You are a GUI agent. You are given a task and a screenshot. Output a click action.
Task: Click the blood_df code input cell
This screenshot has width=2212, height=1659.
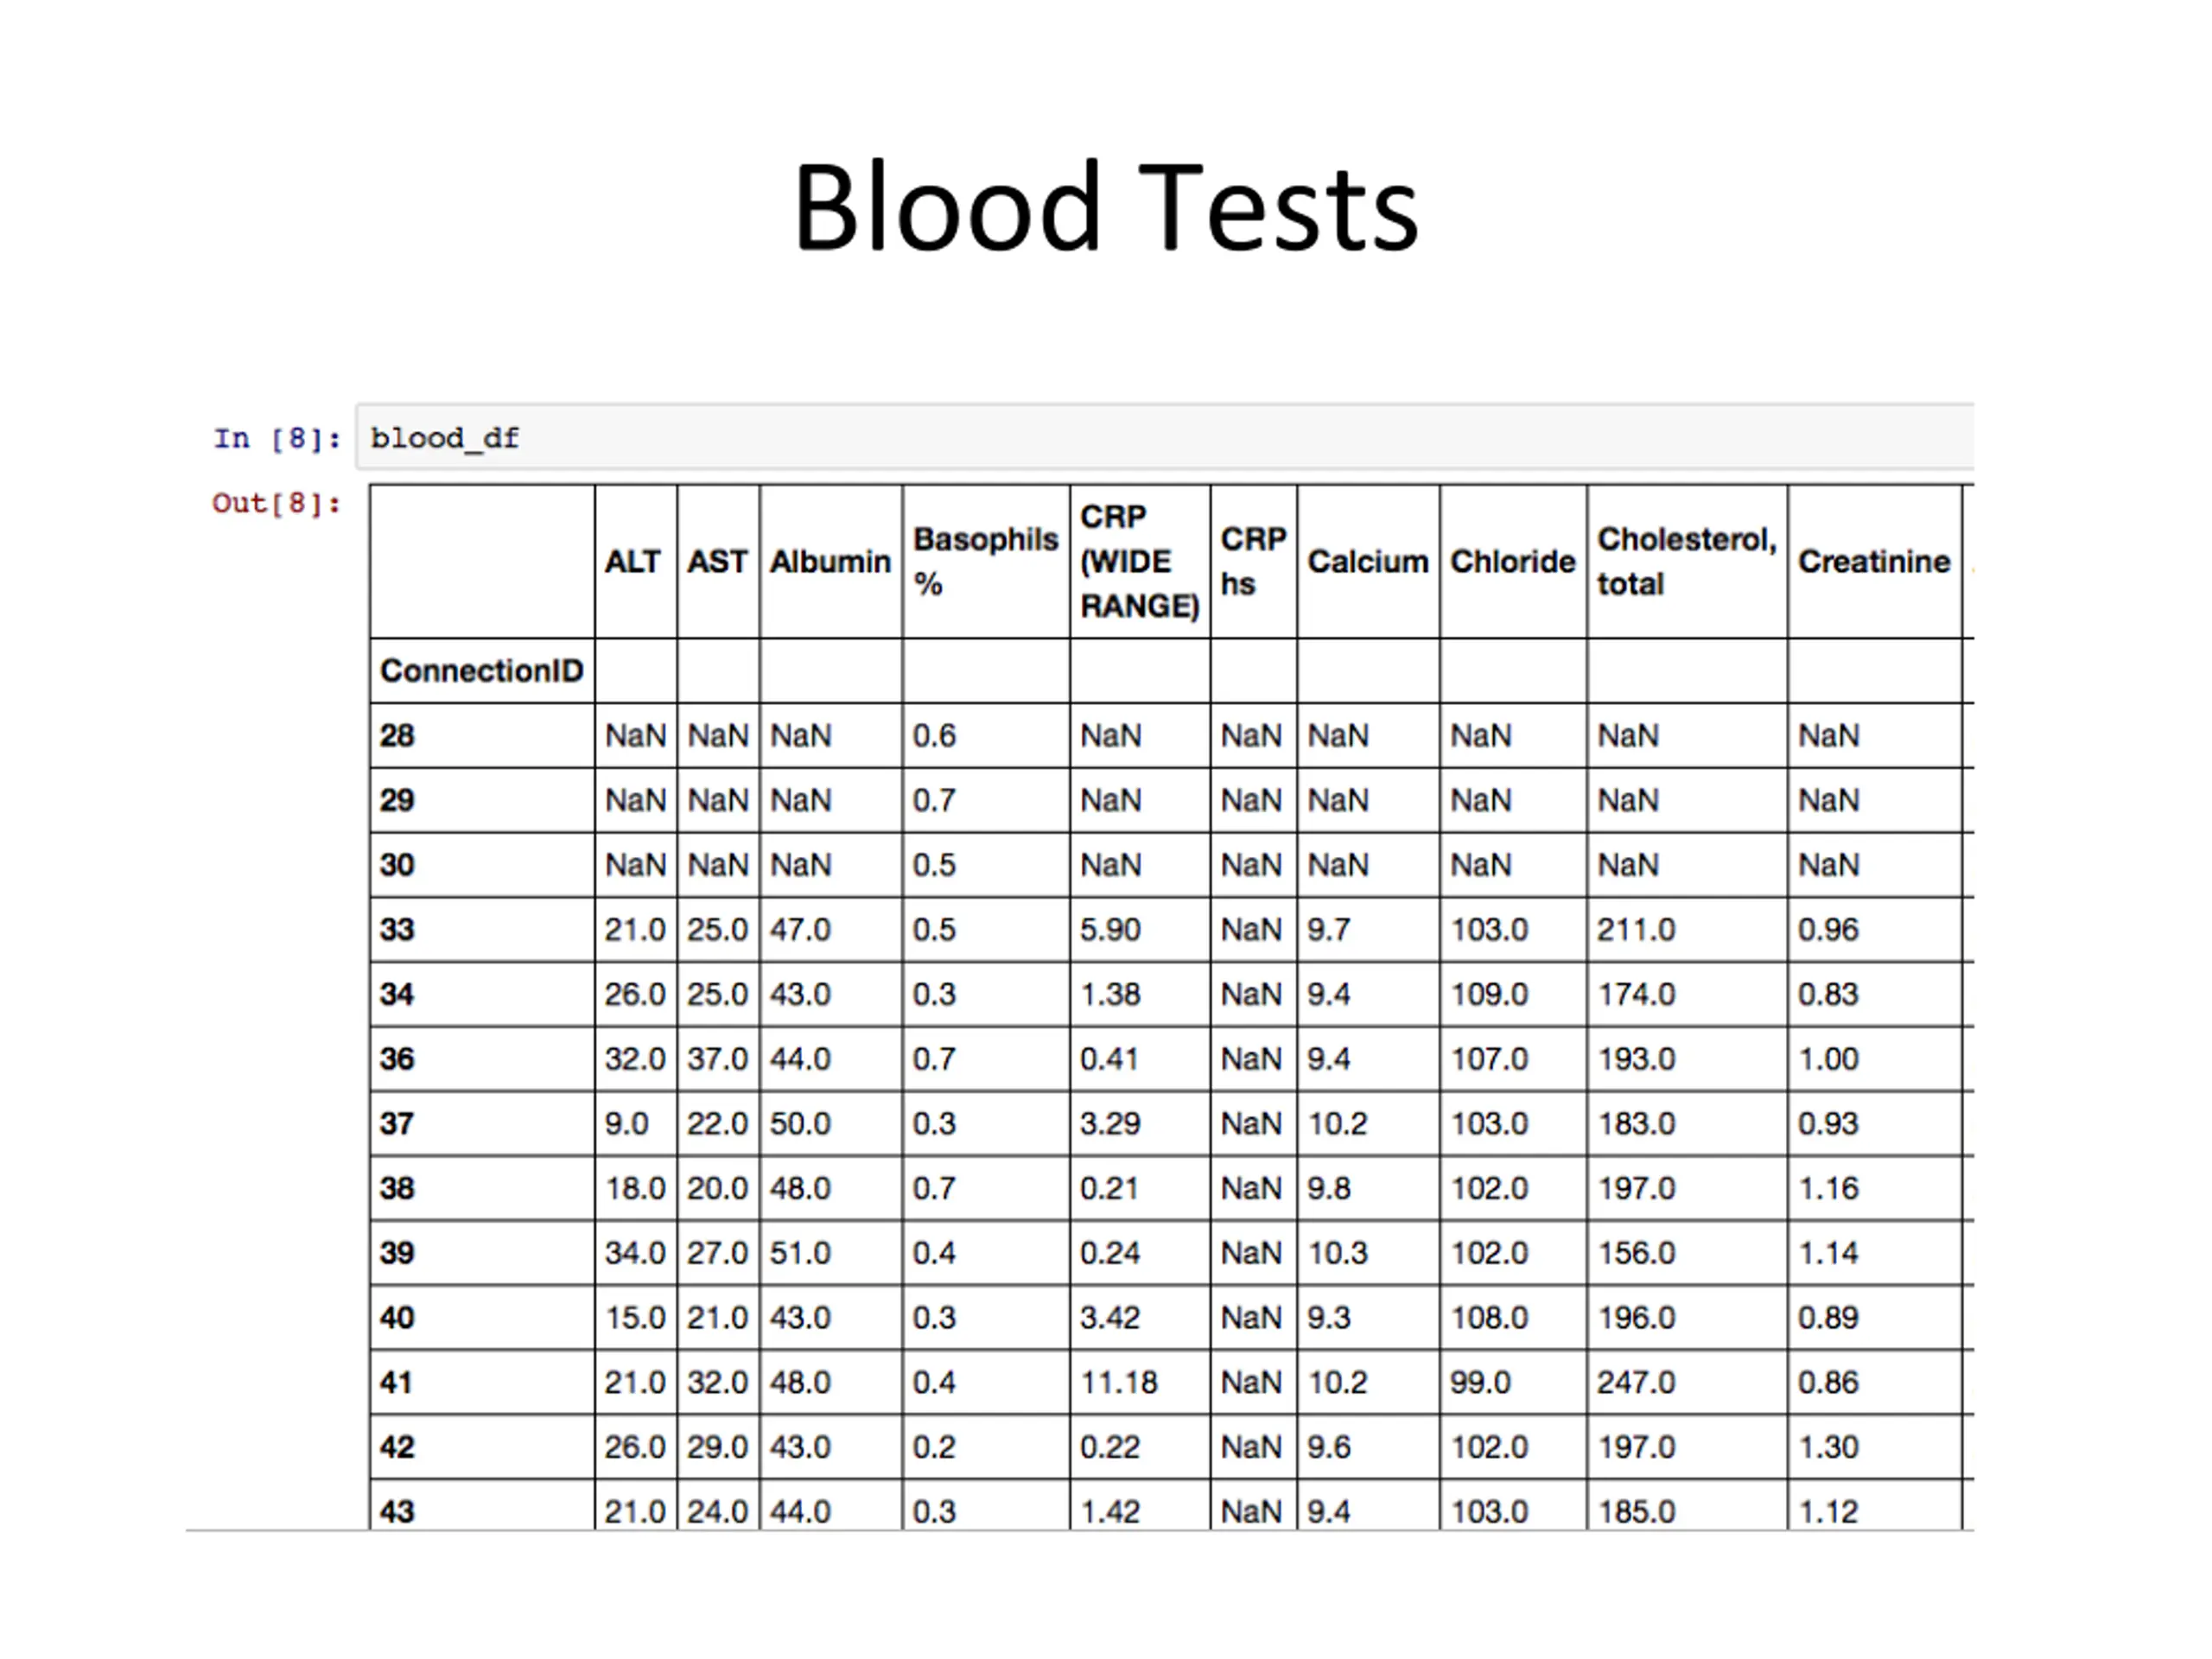coord(1164,437)
